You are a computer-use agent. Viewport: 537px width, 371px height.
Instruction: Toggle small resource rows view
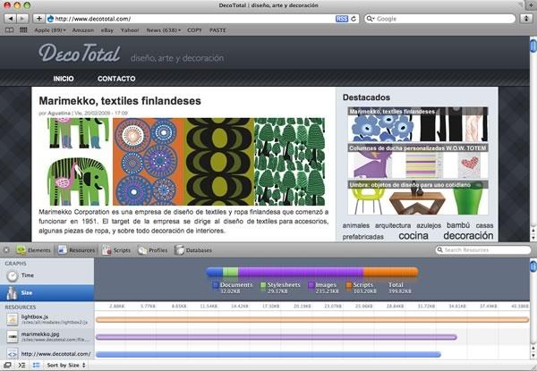click(x=36, y=365)
